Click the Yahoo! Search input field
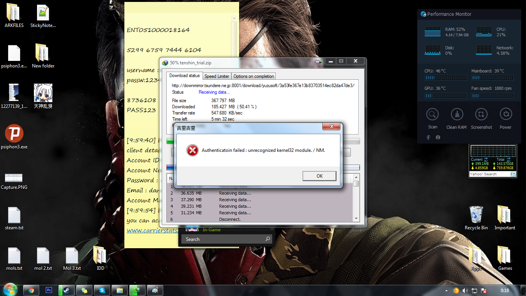Viewport: 526px width, 296px height. (489, 174)
